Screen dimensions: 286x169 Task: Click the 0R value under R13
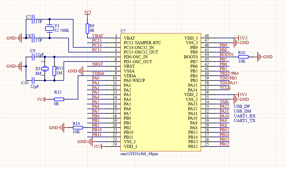click(56, 104)
